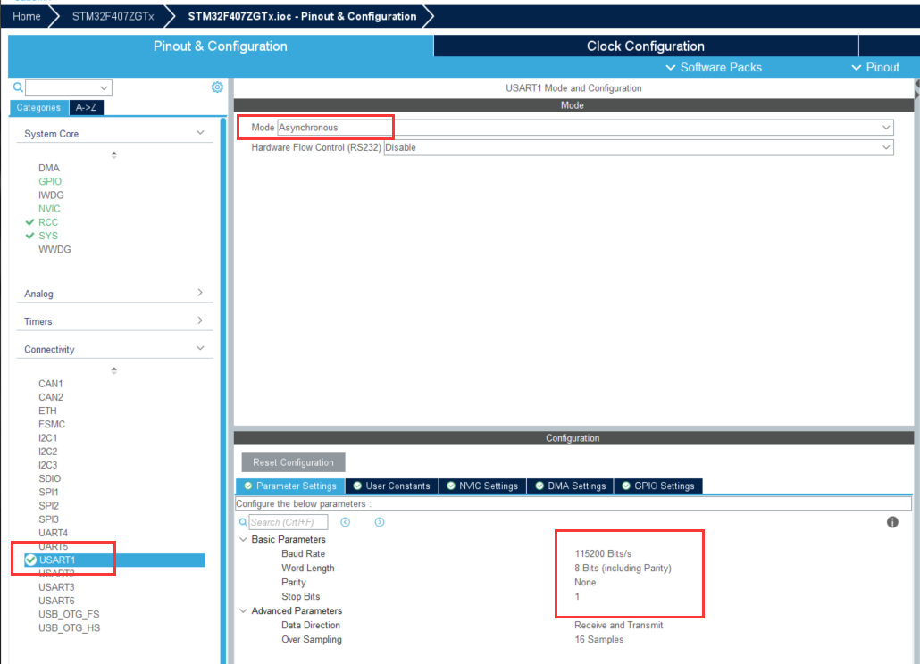
Task: Select I2C3 peripheral
Action: click(48, 465)
